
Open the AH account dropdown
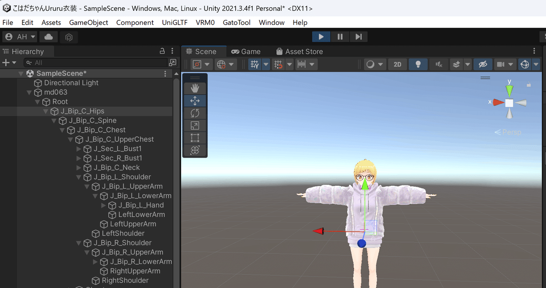click(x=20, y=37)
